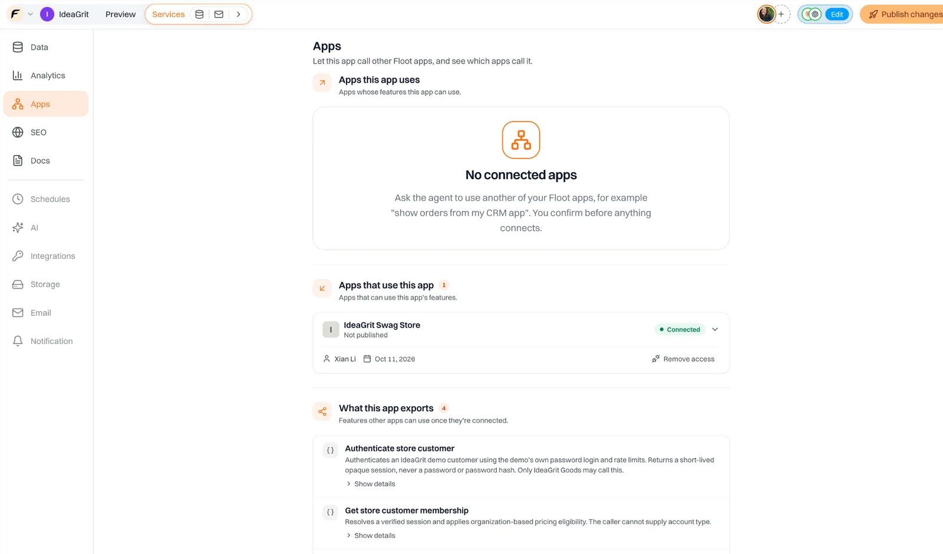Show details for Get store customer membership
The image size is (943, 554).
pos(370,536)
